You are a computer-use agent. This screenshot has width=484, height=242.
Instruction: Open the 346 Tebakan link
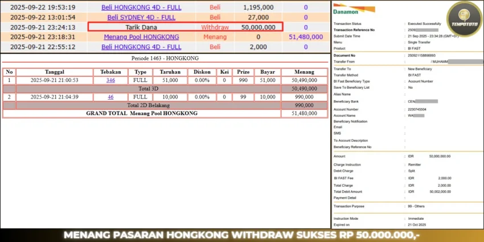tap(110, 80)
